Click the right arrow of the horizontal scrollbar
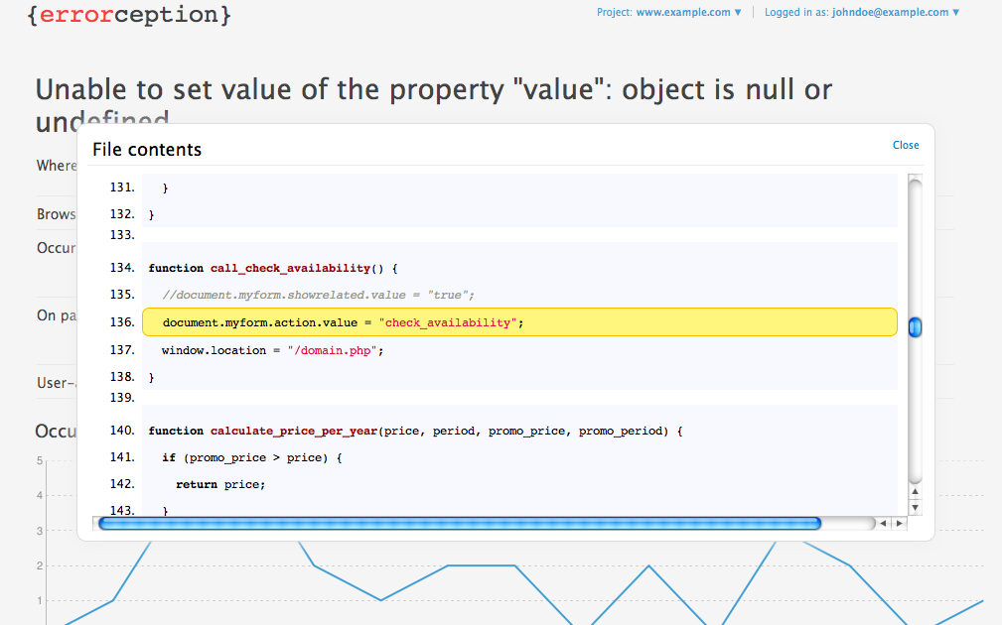Image resolution: width=1002 pixels, height=625 pixels. 899,523
